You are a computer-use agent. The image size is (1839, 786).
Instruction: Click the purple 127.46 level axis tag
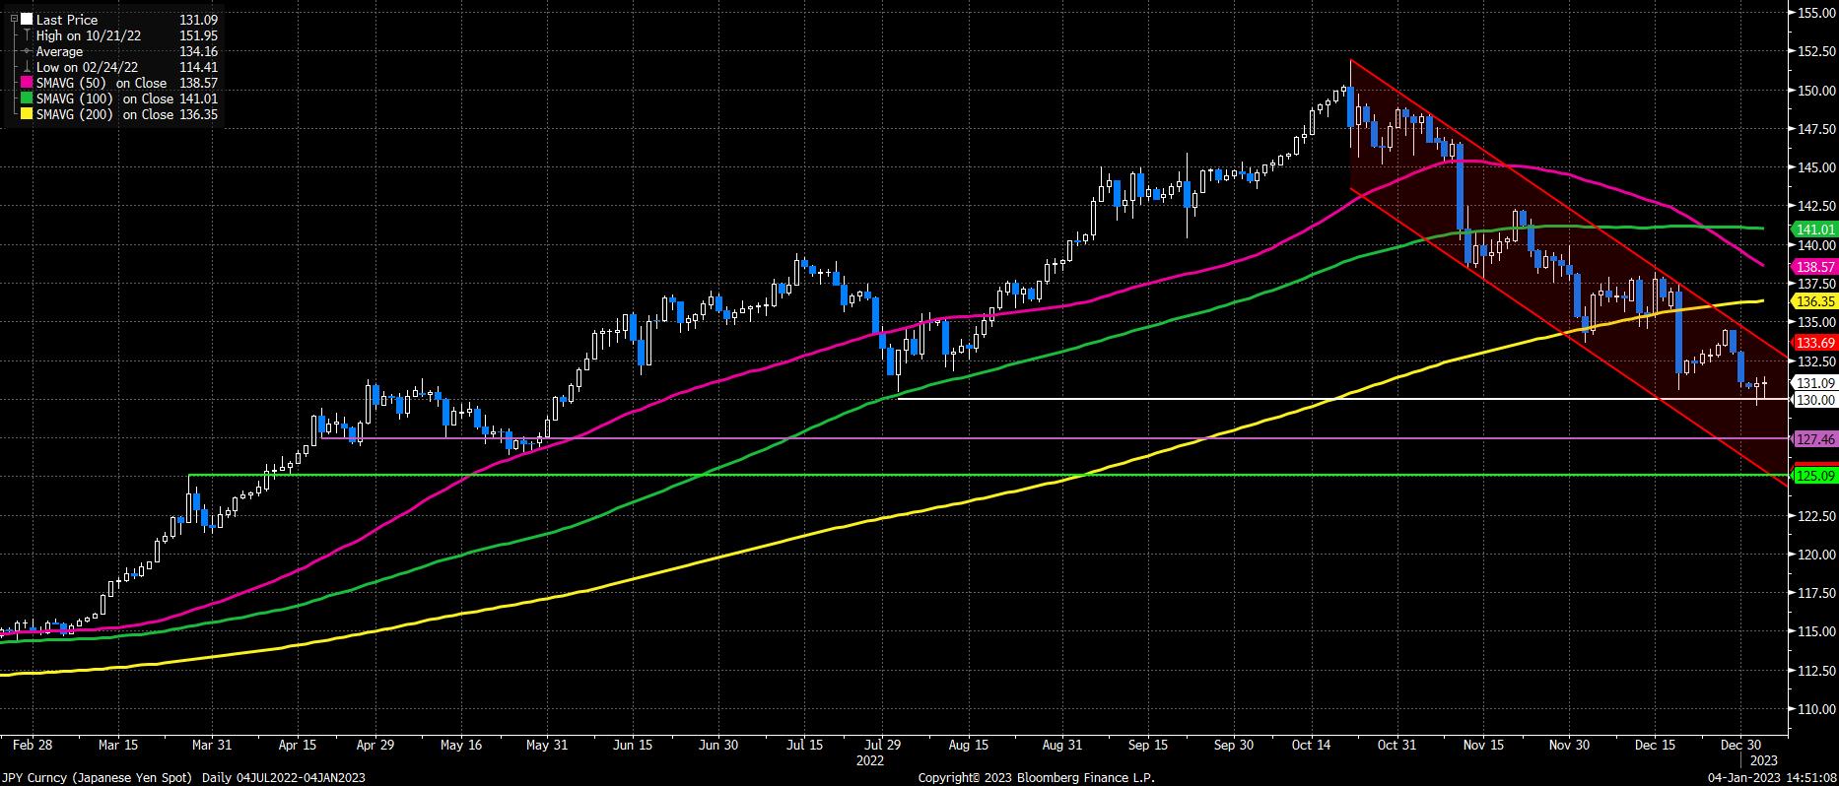[x=1814, y=439]
